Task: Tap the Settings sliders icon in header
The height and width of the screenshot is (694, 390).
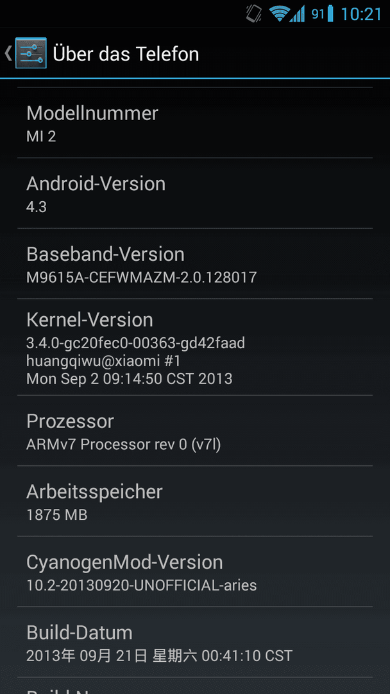Action: click(31, 53)
